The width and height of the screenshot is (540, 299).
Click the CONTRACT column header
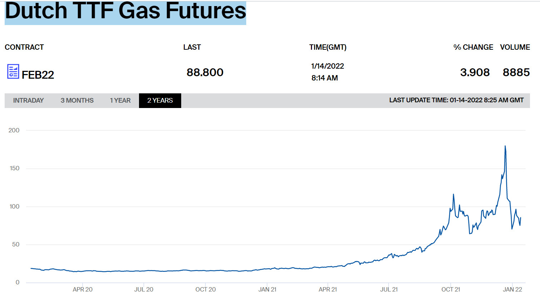[x=24, y=47]
